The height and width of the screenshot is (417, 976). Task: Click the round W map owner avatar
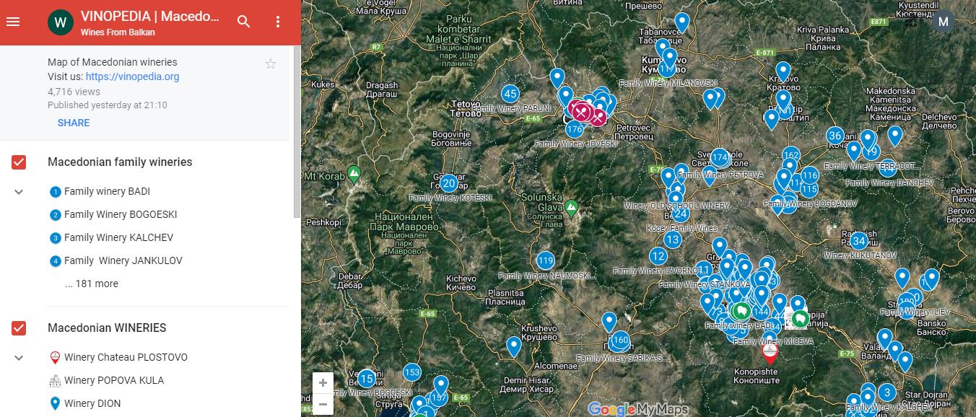click(61, 22)
